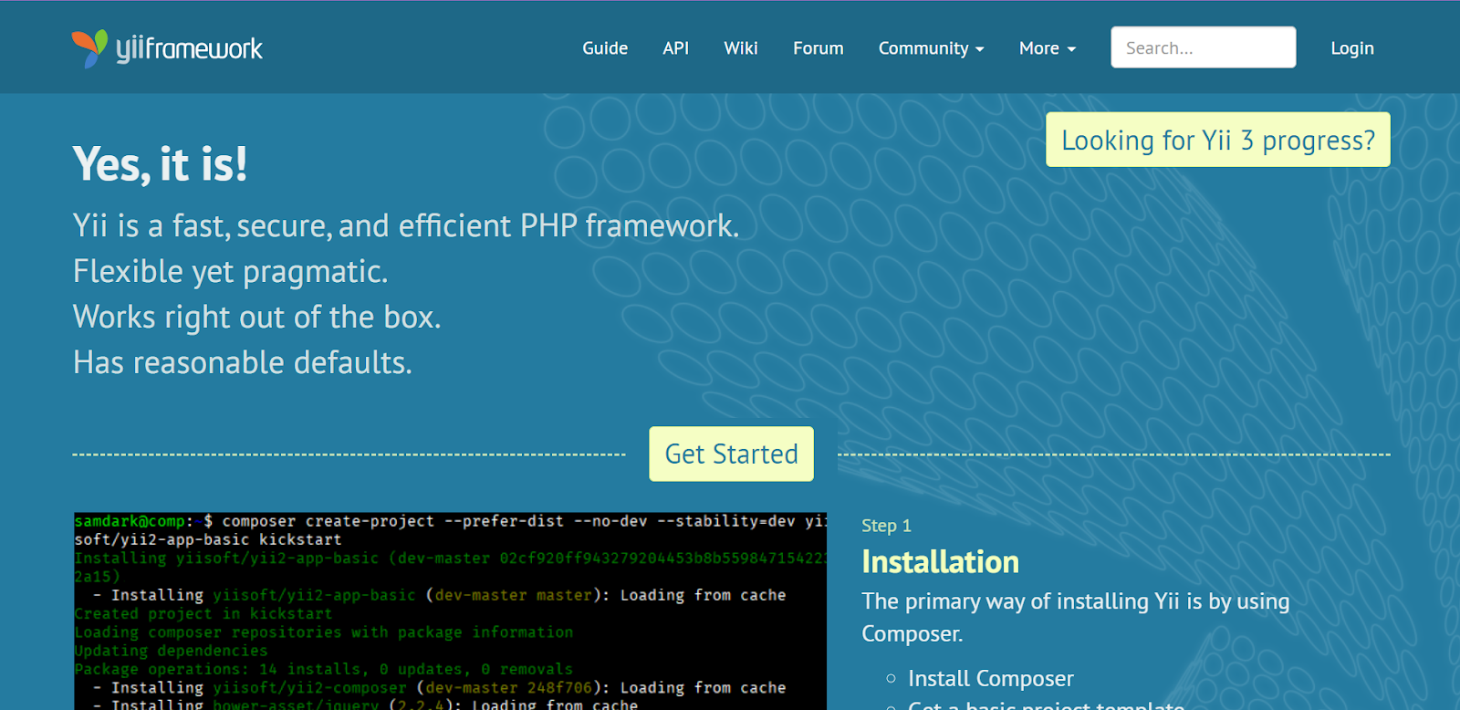1460x710 pixels.
Task: Open the Wiki link in navbar
Action: tap(740, 48)
